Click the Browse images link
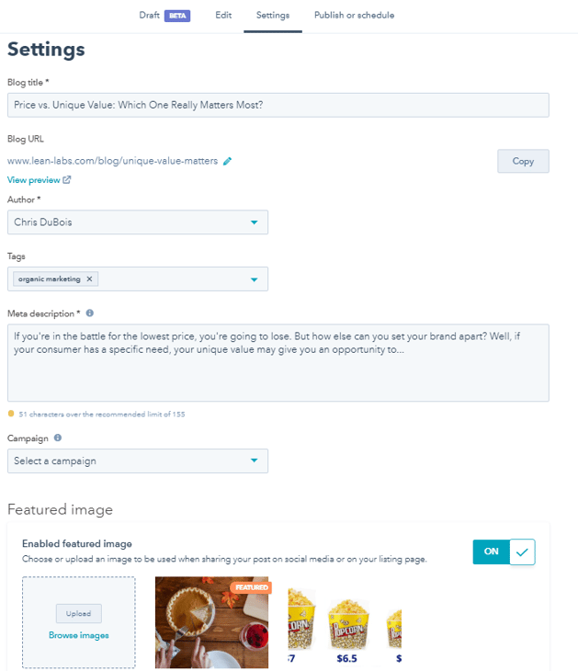Screen dimensions: 578x671 point(78,635)
